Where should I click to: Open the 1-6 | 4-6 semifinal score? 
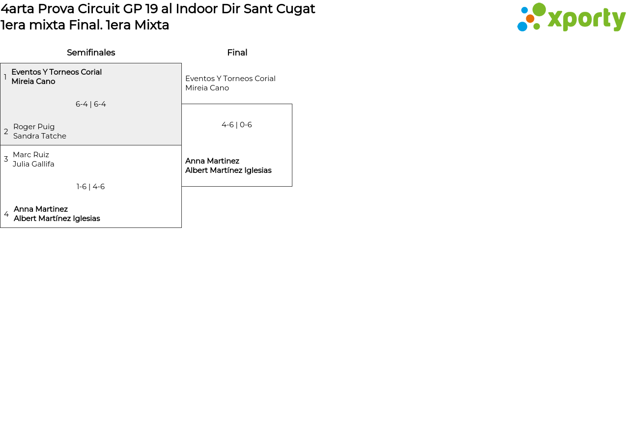(x=91, y=187)
